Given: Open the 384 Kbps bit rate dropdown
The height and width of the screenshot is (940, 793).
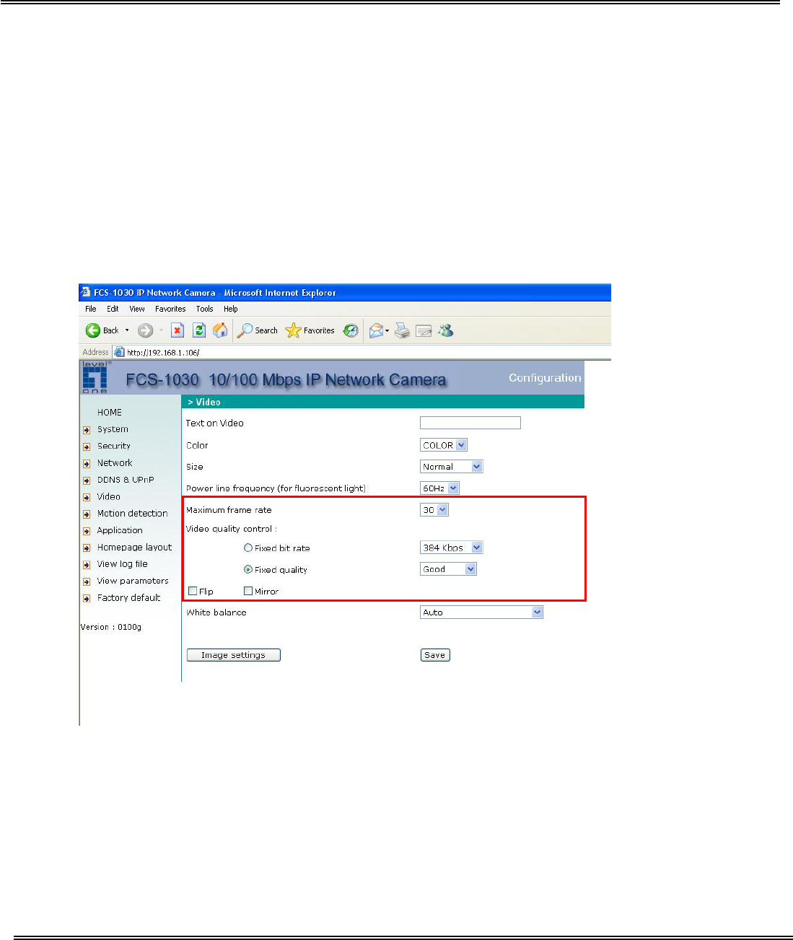Looking at the screenshot, I should [x=452, y=548].
